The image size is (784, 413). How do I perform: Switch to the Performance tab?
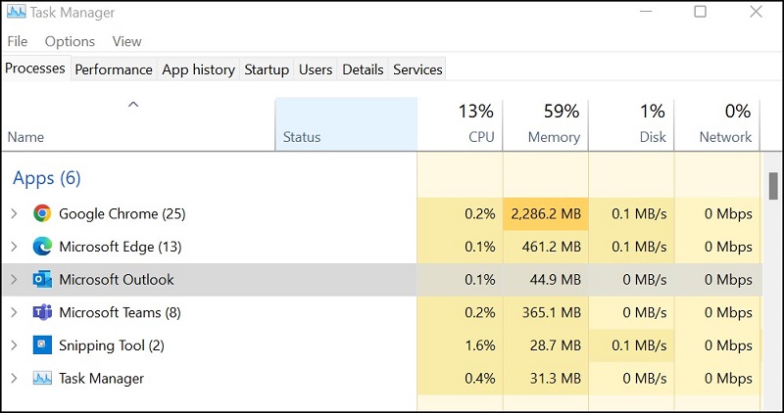pyautogui.click(x=114, y=69)
